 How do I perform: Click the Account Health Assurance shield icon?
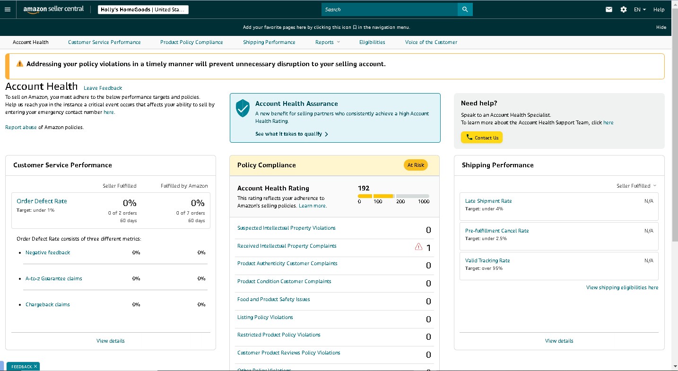coord(243,108)
